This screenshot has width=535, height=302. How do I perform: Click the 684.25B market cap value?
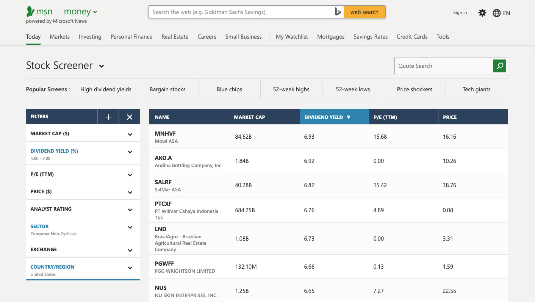245,210
